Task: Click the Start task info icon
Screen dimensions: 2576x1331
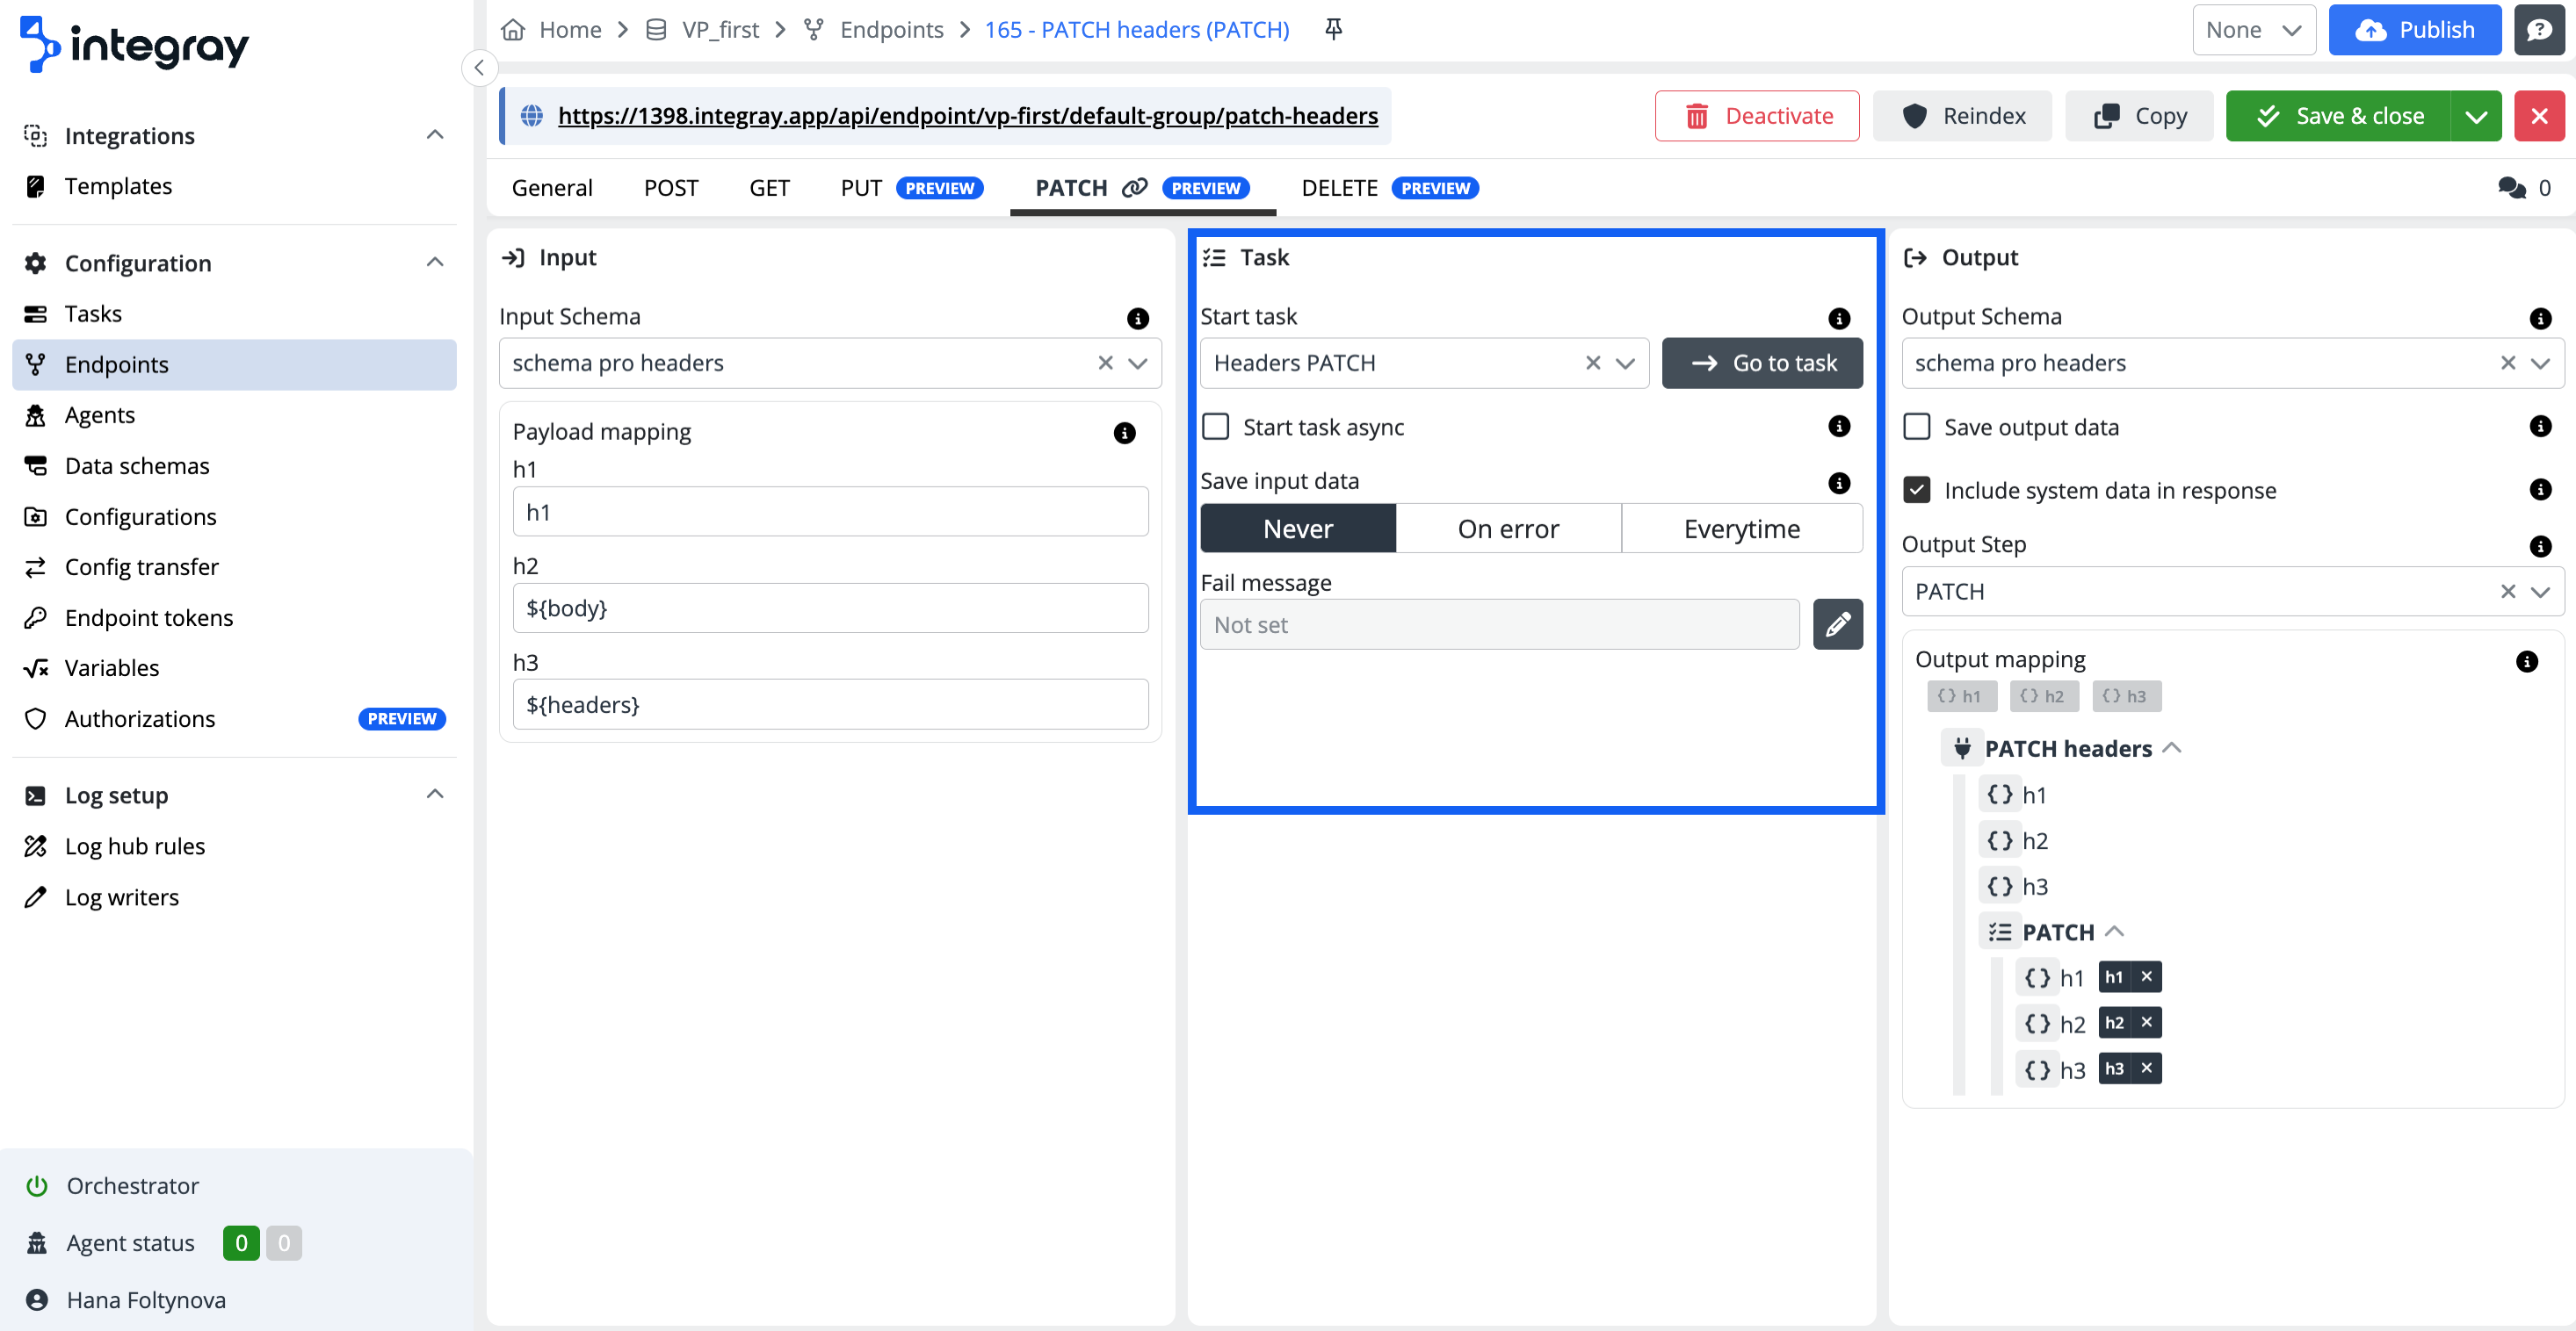Action: point(1838,318)
